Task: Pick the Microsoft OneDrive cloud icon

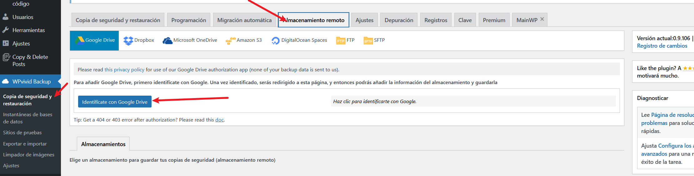Action: coord(167,40)
